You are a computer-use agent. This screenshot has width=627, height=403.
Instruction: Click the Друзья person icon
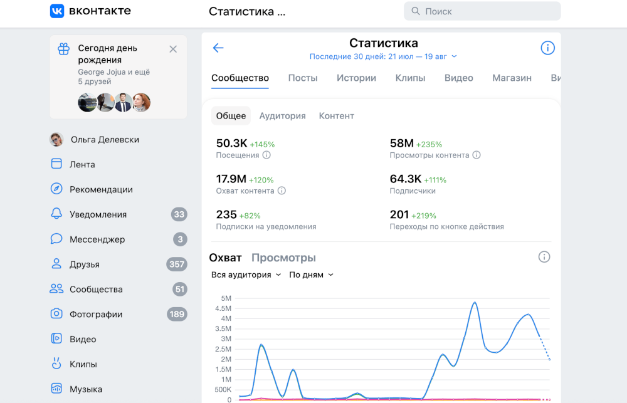pyautogui.click(x=56, y=264)
